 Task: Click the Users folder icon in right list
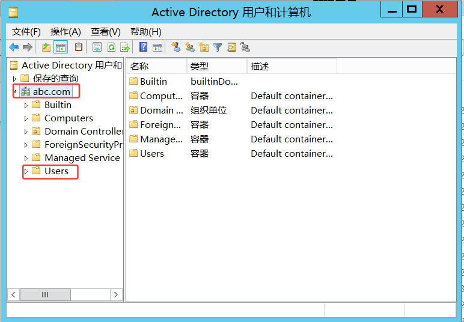(x=134, y=153)
